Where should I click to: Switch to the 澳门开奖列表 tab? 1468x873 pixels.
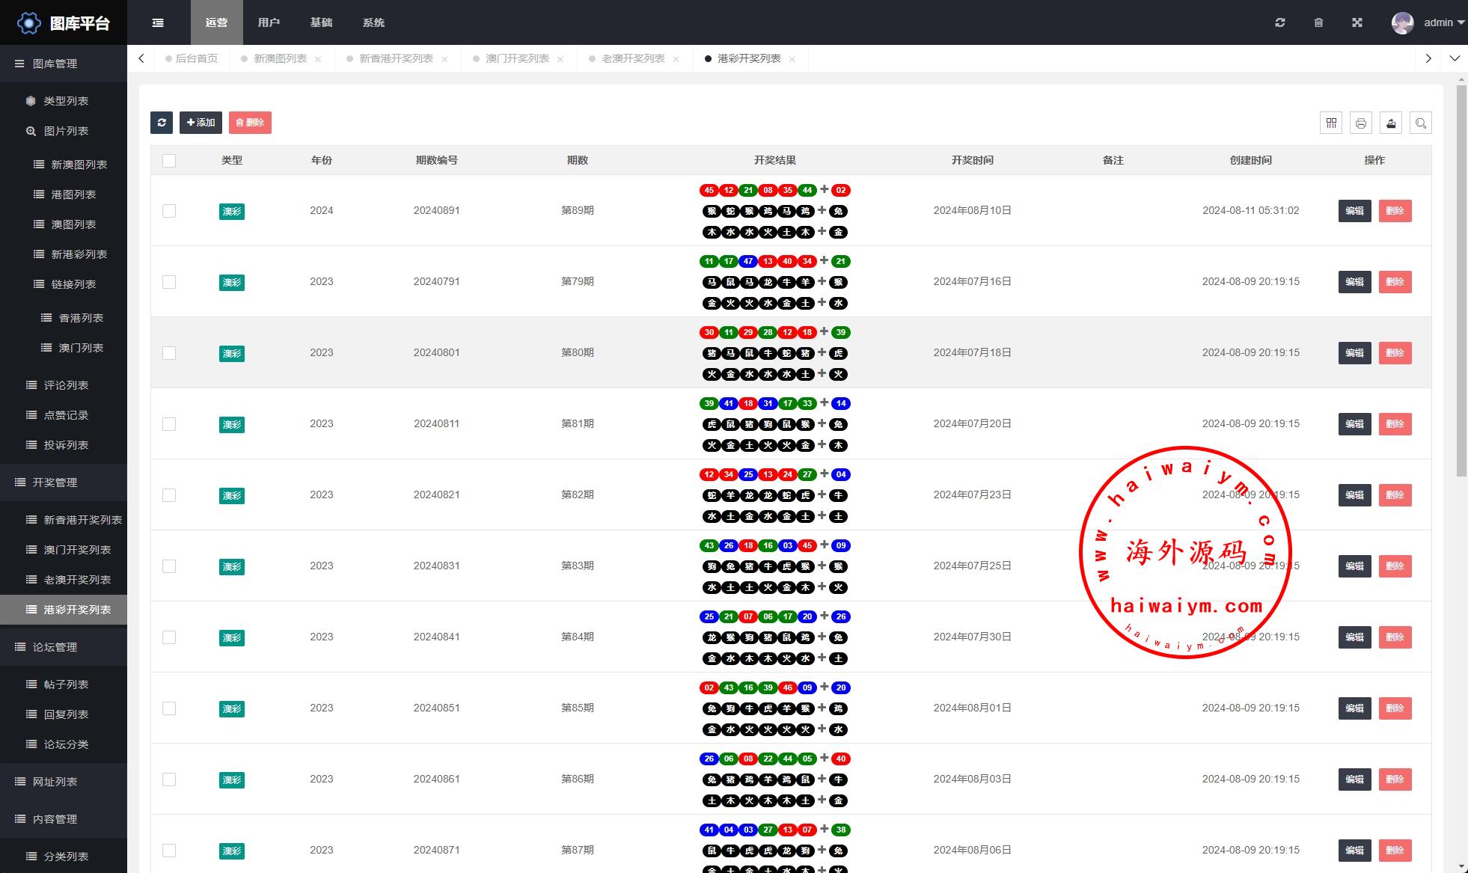pos(517,58)
